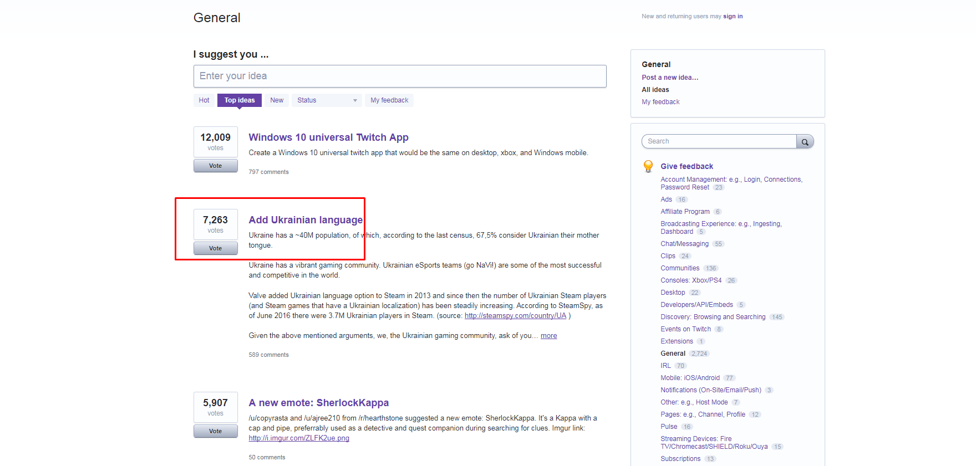Open Notifications category

pos(711,390)
